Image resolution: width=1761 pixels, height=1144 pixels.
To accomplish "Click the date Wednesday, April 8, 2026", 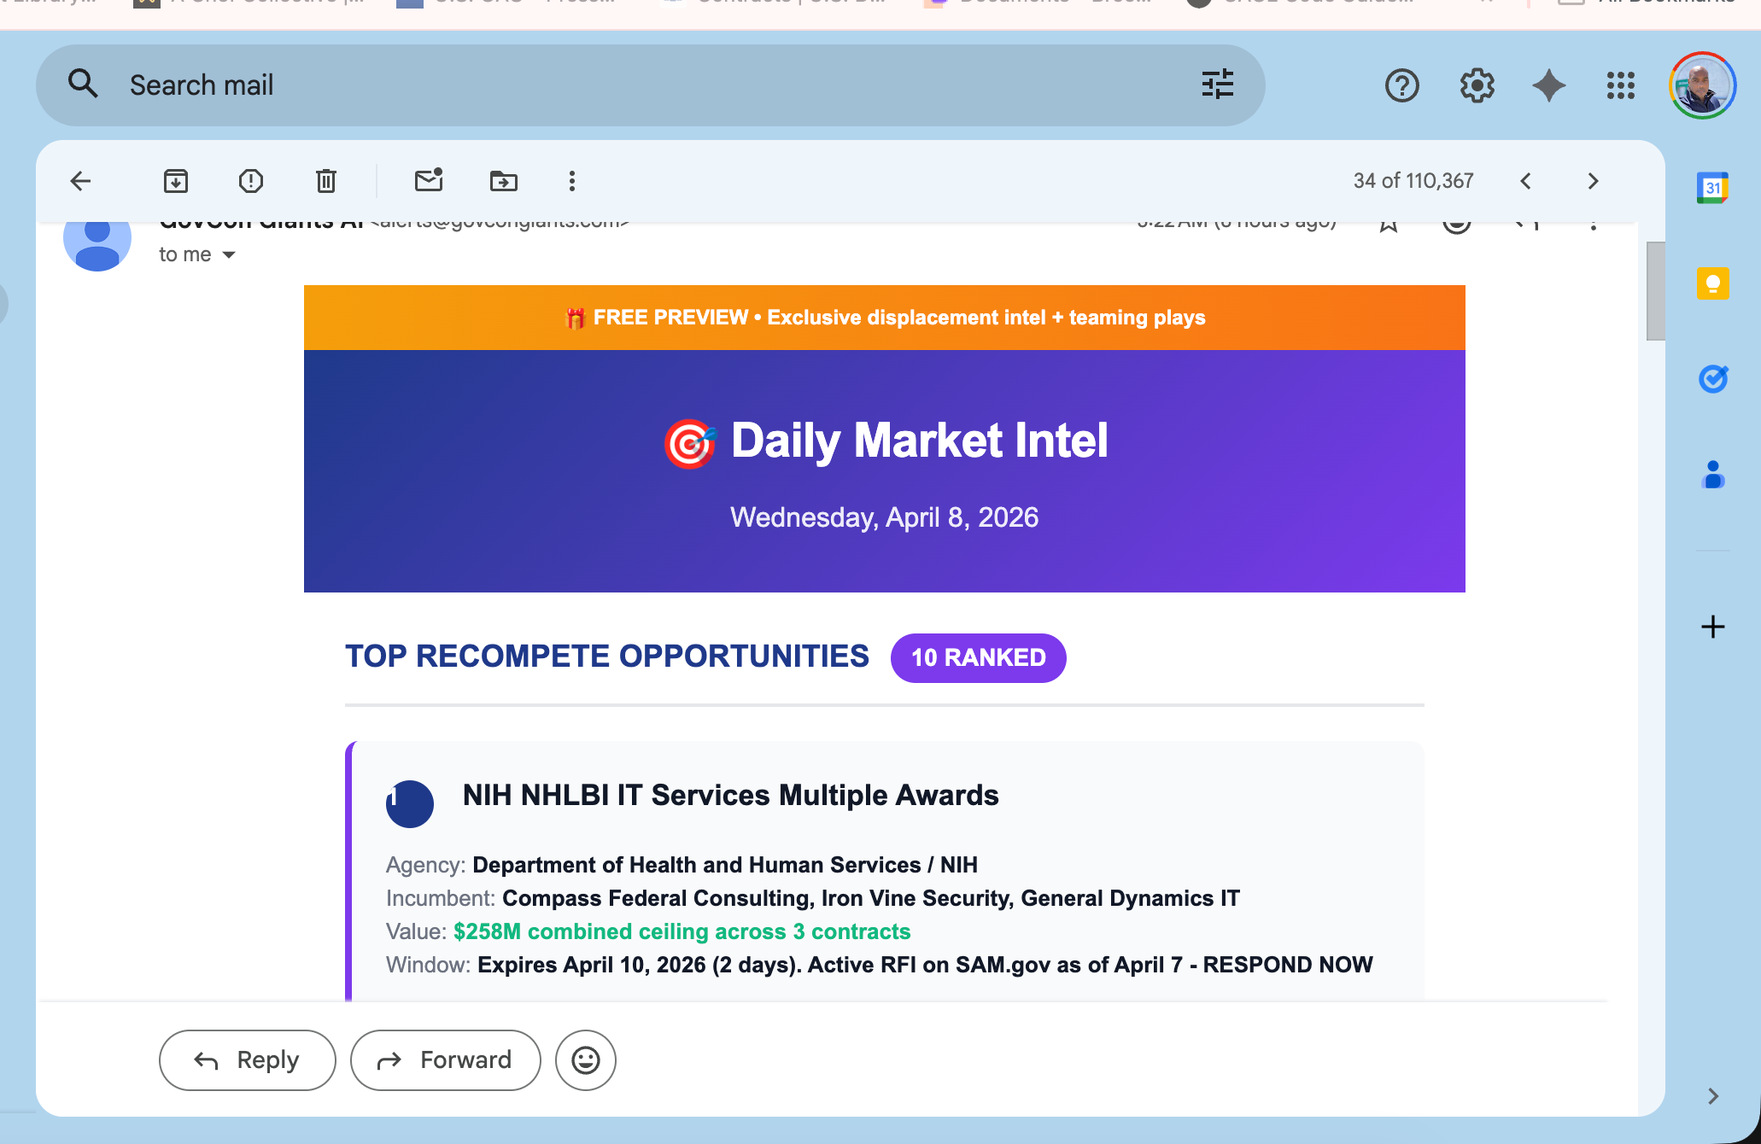I will 885,517.
